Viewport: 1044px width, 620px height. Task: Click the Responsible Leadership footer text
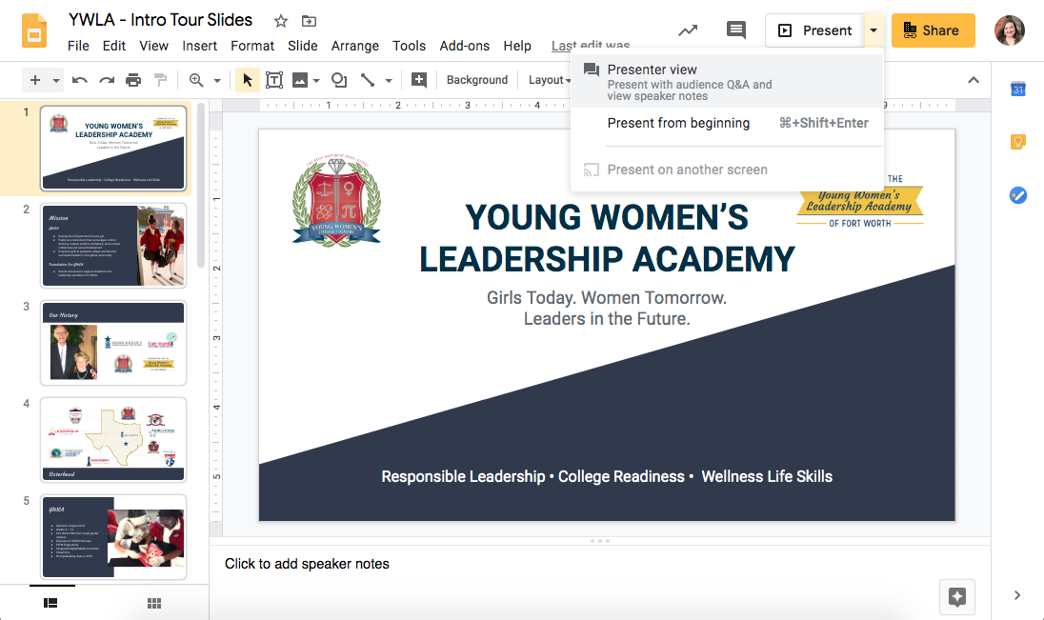(x=607, y=477)
